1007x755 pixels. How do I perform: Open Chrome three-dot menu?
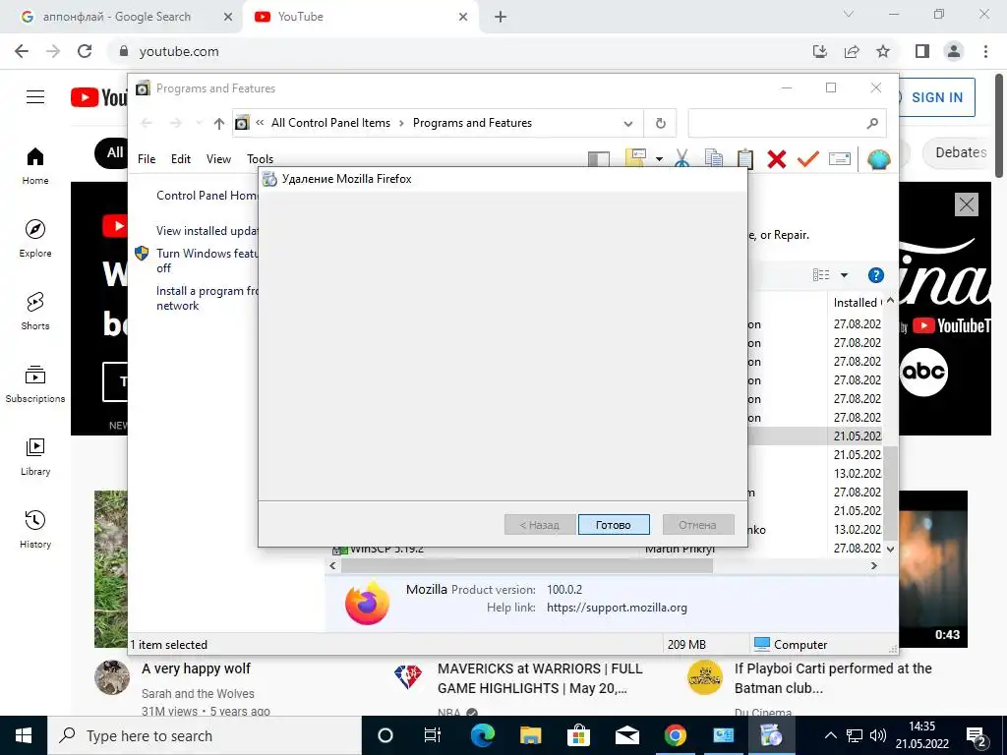(x=985, y=51)
